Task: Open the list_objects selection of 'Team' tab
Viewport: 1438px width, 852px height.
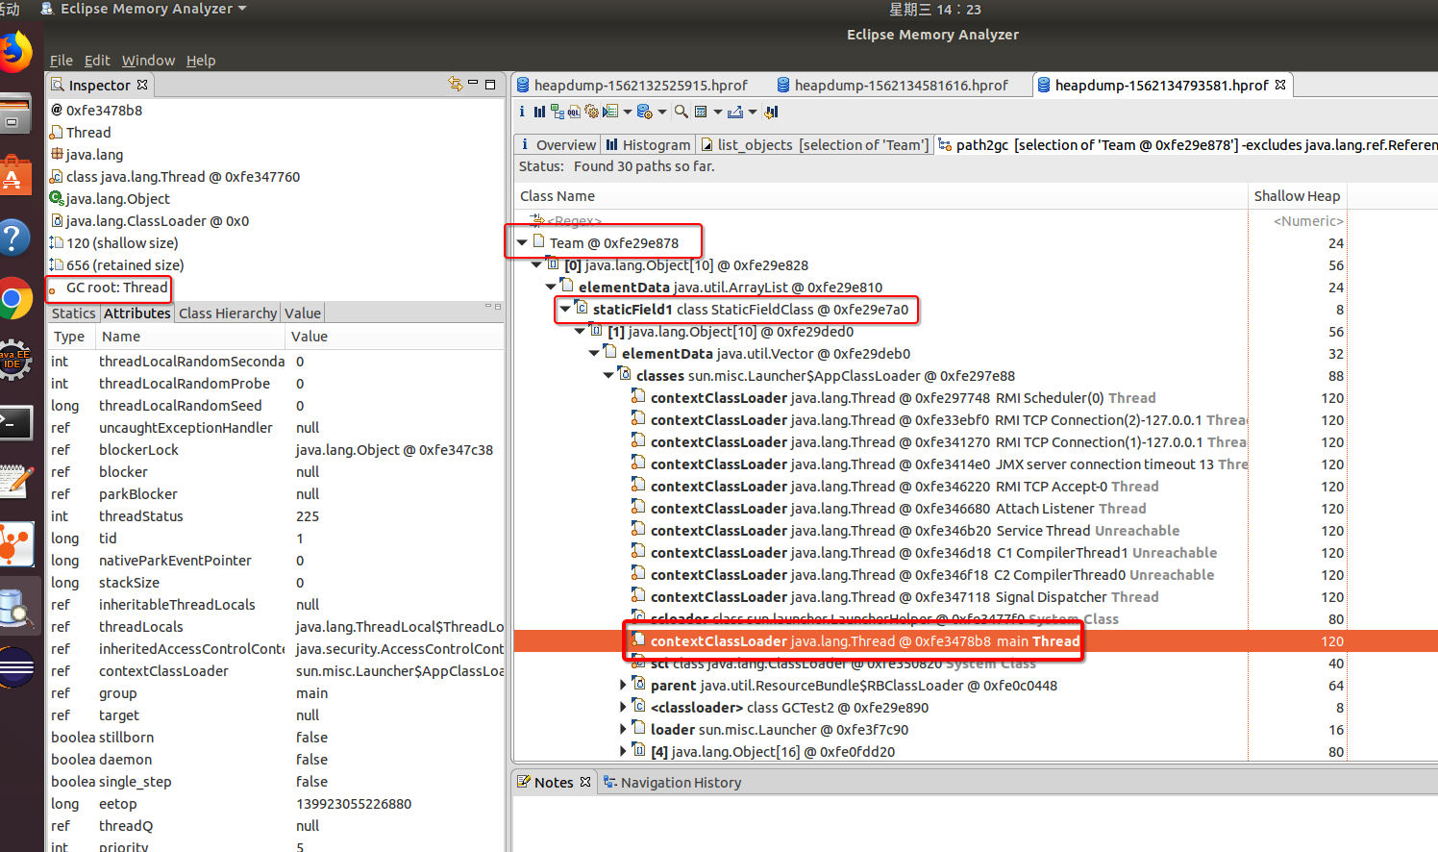Action: (x=815, y=144)
